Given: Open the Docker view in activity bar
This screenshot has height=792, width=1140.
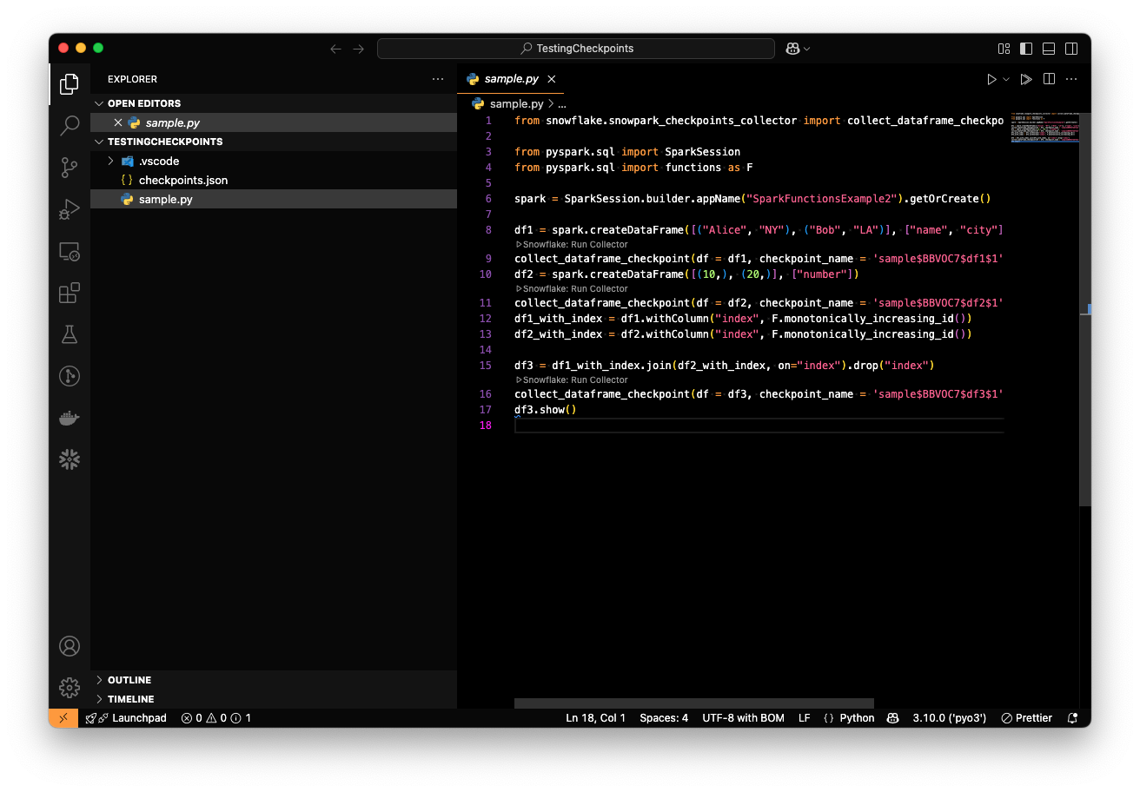Looking at the screenshot, I should 70,418.
